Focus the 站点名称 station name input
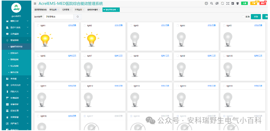This screenshot has height=131, width=270. [x=59, y=17]
